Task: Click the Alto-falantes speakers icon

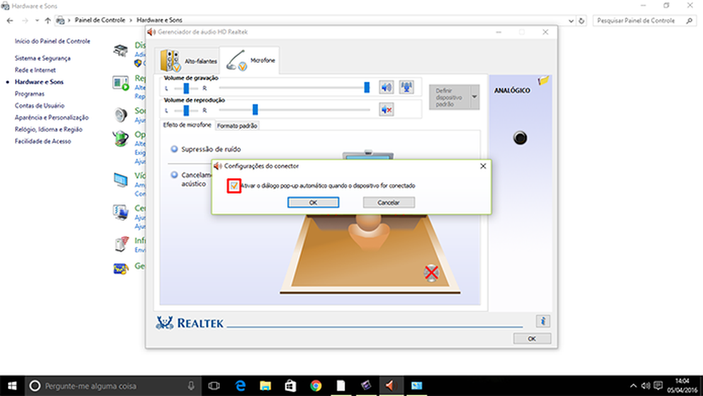Action: click(170, 61)
